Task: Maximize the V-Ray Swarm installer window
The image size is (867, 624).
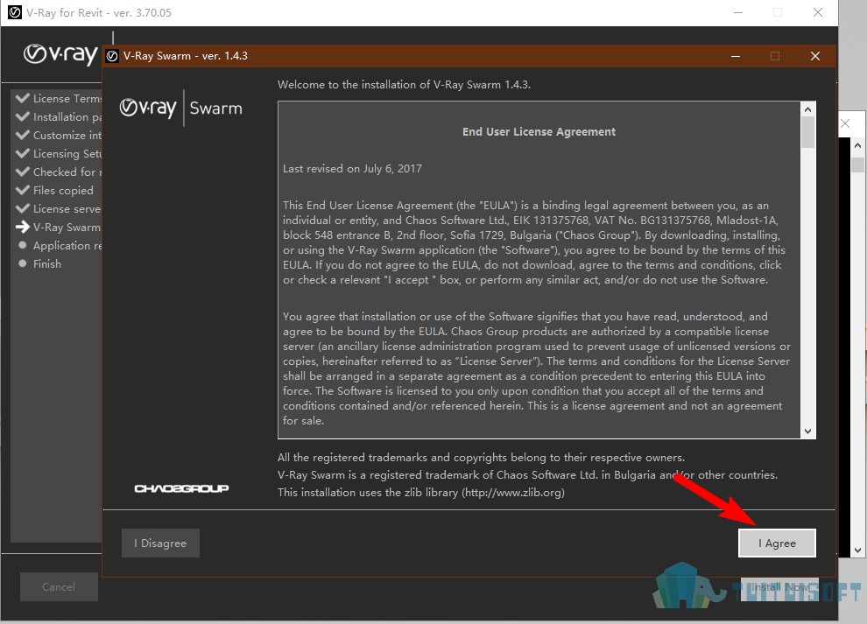Action: click(x=775, y=56)
